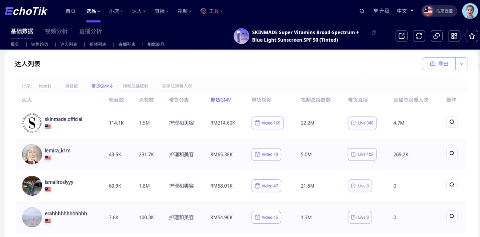The width and height of the screenshot is (480, 237).
Task: Open Video 15 for erahhhhhhhhhhhh
Action: 266,217
